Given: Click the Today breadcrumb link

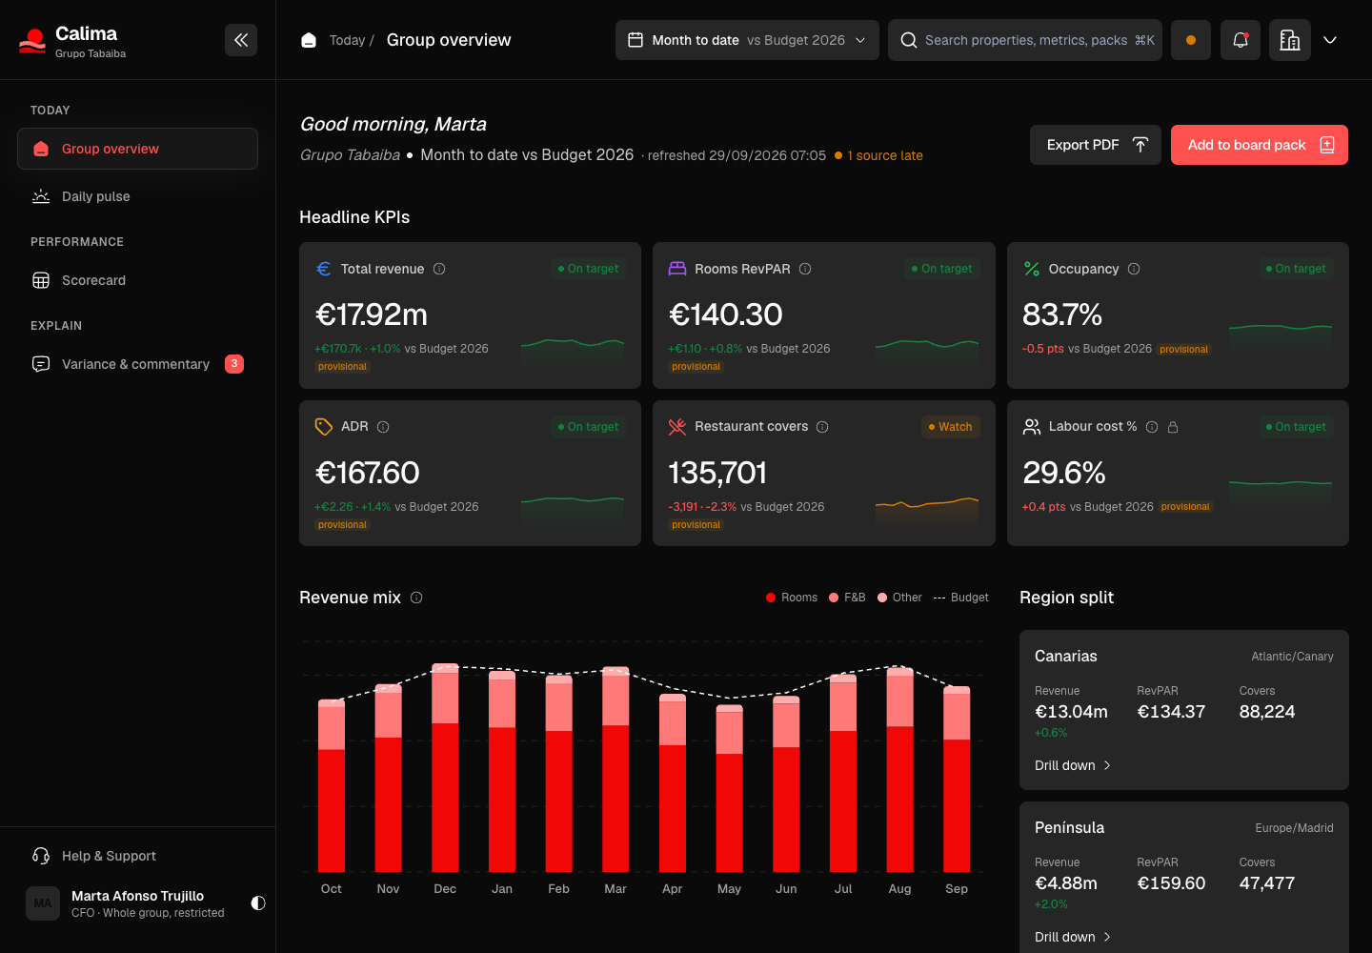Looking at the screenshot, I should (347, 40).
